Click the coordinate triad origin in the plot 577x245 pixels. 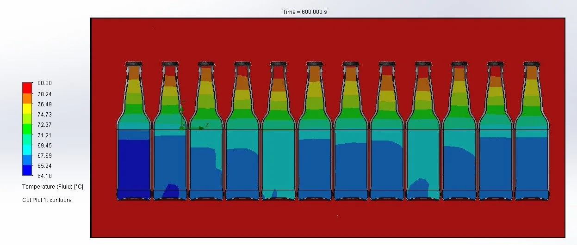[182, 128]
